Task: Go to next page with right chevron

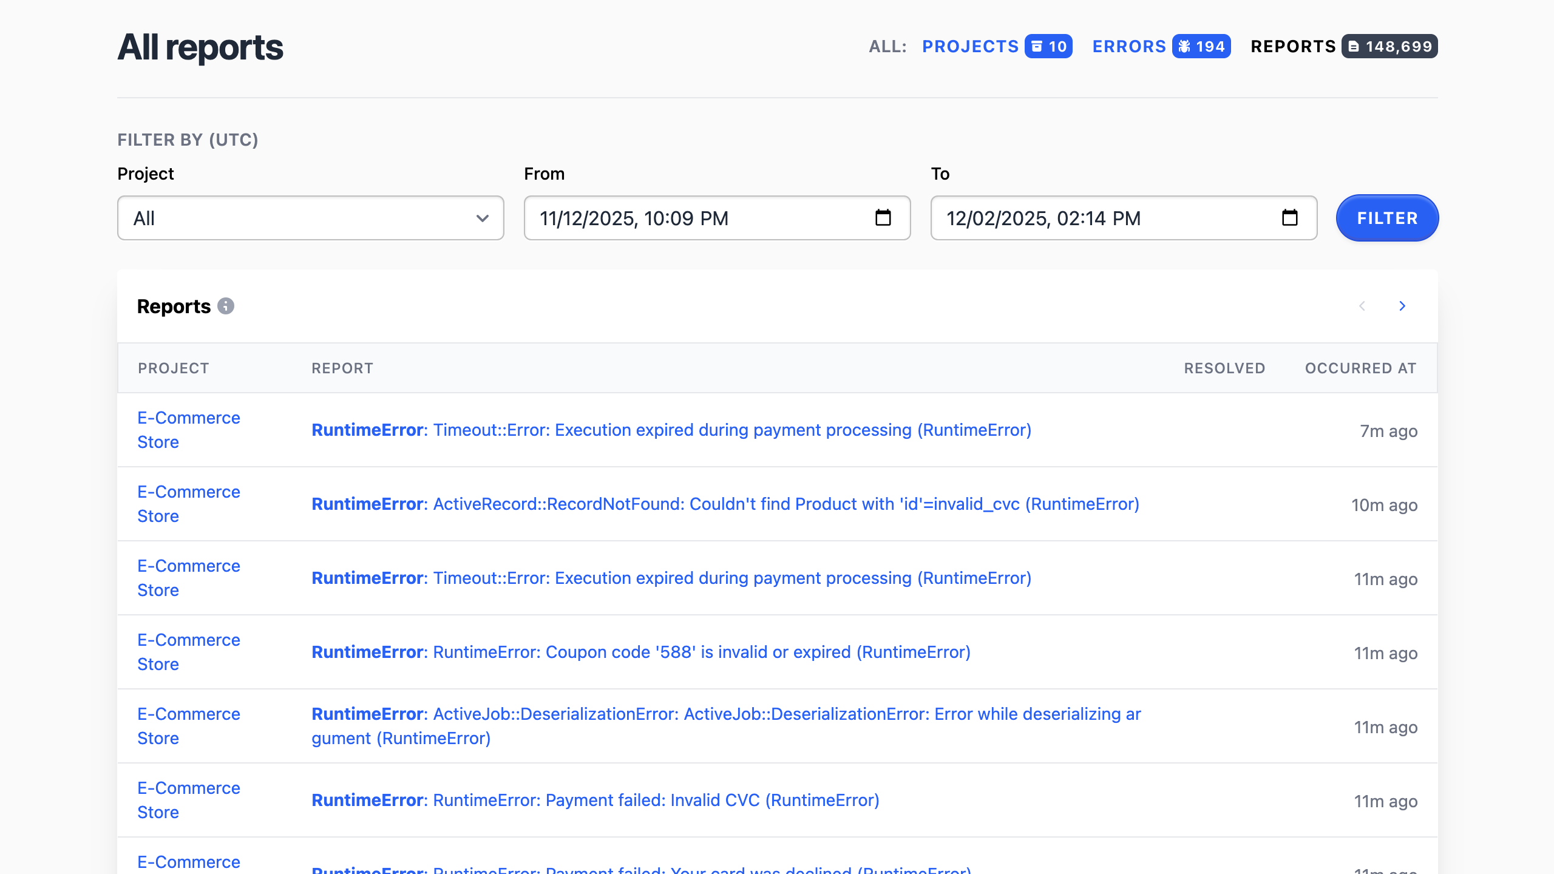Action: coord(1402,306)
